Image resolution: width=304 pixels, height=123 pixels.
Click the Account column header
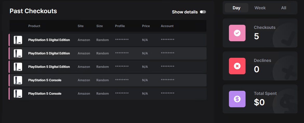(167, 26)
